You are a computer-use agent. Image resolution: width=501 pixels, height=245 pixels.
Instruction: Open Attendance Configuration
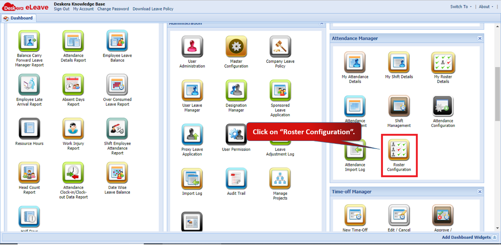[x=443, y=106]
